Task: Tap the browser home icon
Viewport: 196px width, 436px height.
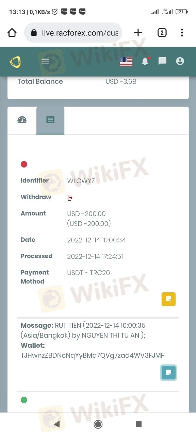Action: tap(12, 33)
